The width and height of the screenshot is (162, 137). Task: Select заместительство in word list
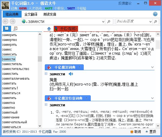(x=15, y=69)
